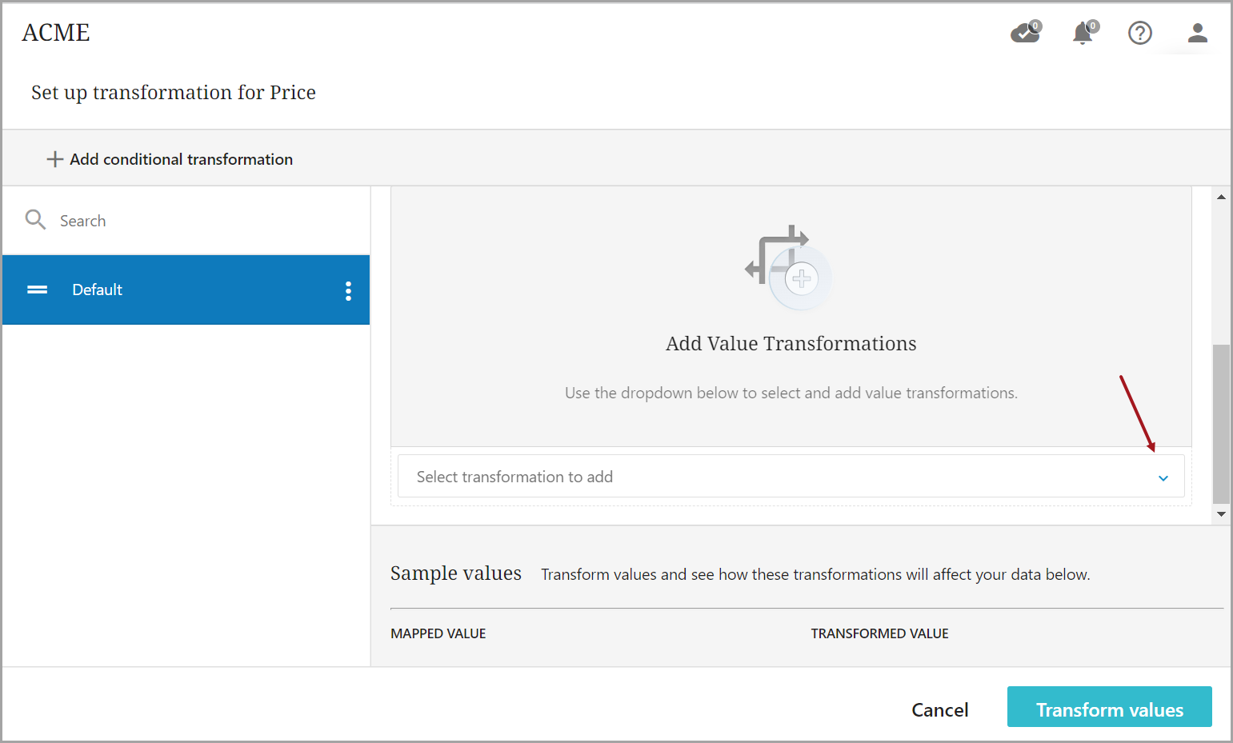Click the help question mark icon

pos(1139,33)
